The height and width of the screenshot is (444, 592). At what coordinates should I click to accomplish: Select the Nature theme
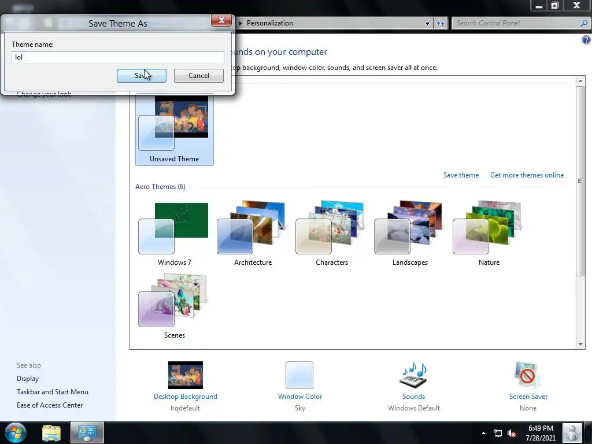point(489,234)
